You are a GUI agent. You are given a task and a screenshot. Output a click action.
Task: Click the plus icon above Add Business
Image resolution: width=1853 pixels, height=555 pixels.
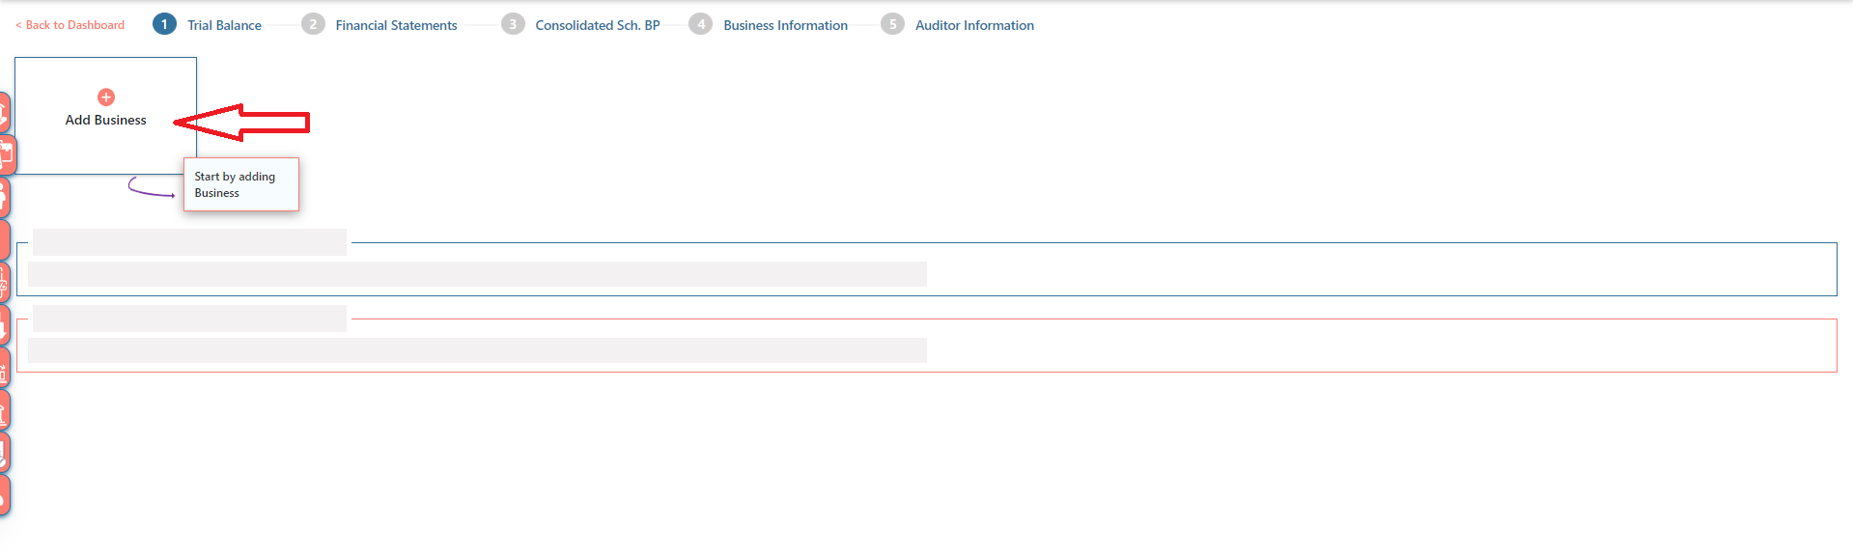106,97
